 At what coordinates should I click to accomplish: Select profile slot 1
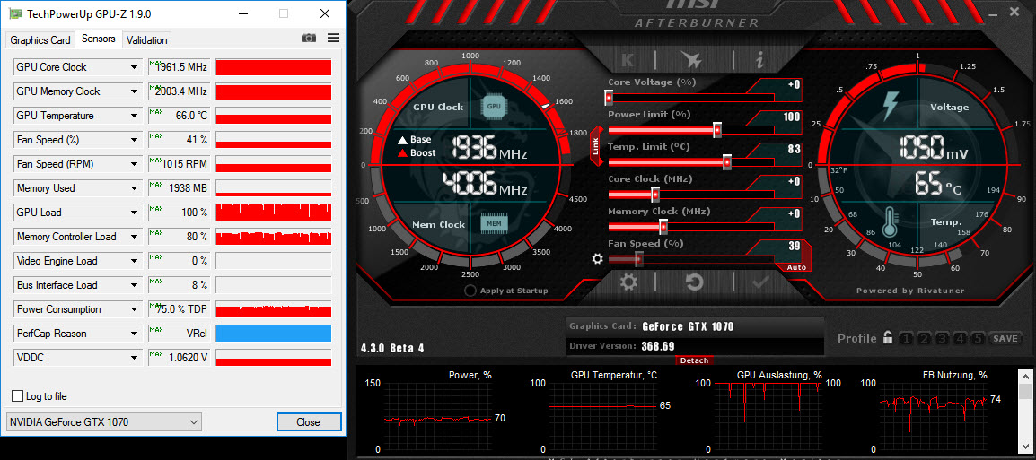906,339
